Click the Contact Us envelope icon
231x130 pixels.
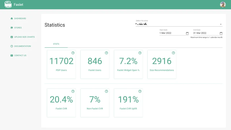[12, 55]
